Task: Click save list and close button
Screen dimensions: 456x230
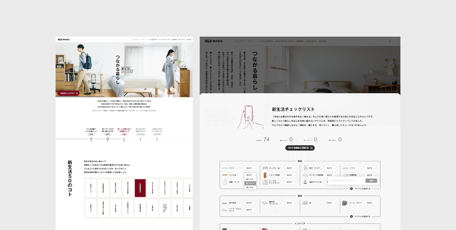Action: [300, 148]
